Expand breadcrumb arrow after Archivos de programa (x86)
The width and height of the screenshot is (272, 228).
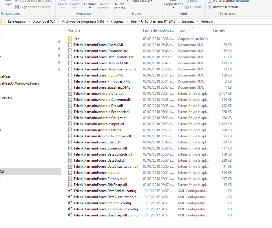click(x=107, y=21)
